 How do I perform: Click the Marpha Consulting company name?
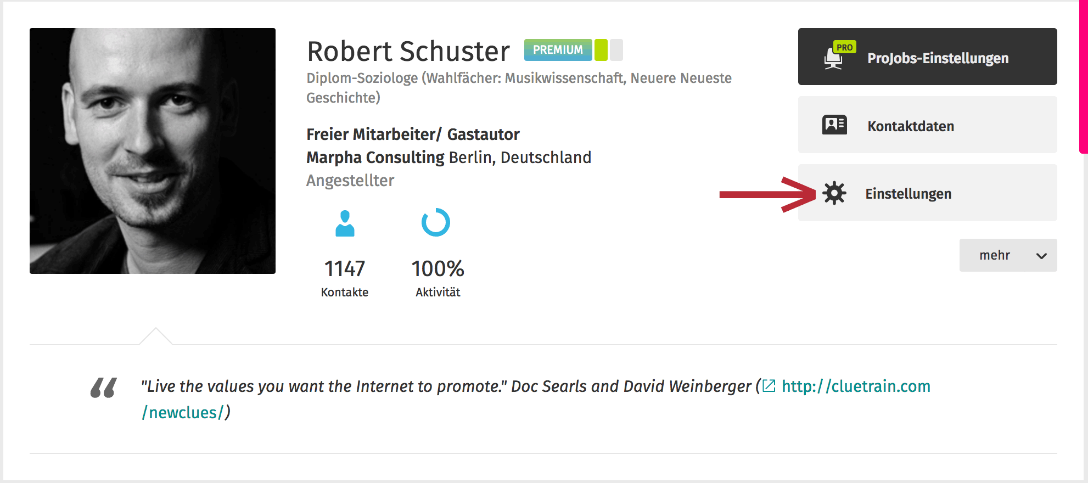click(x=375, y=158)
